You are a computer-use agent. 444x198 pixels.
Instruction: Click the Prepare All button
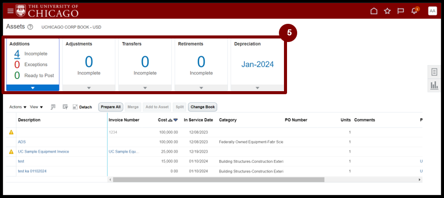[111, 107]
